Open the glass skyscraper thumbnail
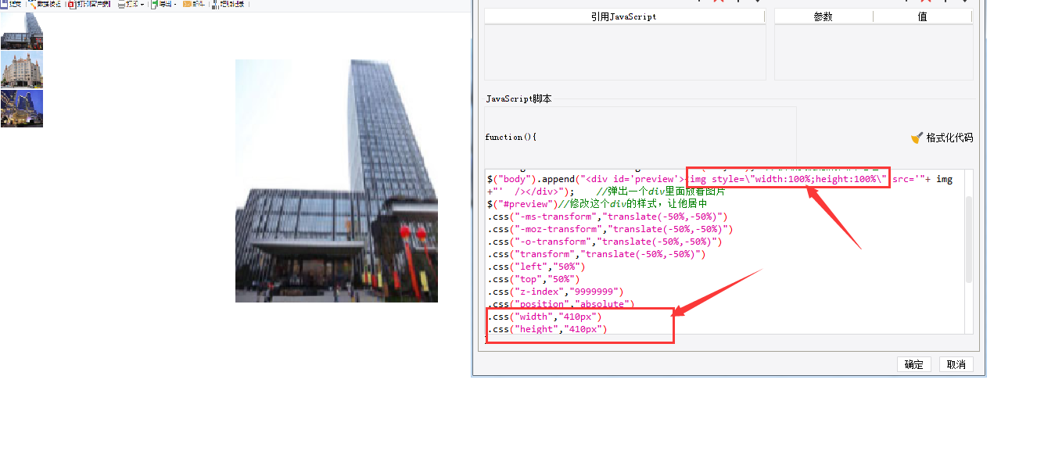 tap(22, 31)
